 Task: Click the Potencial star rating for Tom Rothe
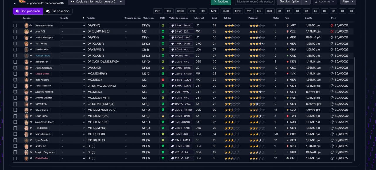coord(257,44)
